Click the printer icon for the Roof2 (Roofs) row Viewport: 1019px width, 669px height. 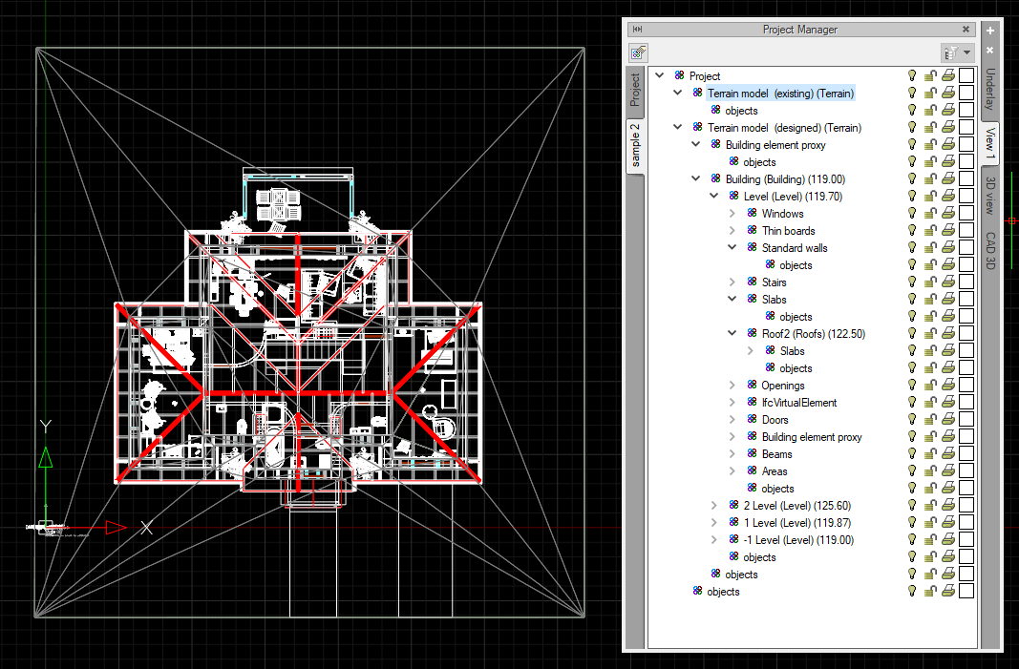tap(946, 333)
